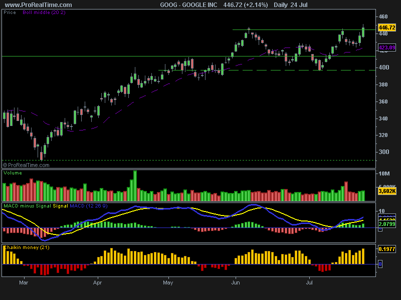The height and width of the screenshot is (300, 401).
Task: Click the Volume panel label
Action: coord(13,173)
